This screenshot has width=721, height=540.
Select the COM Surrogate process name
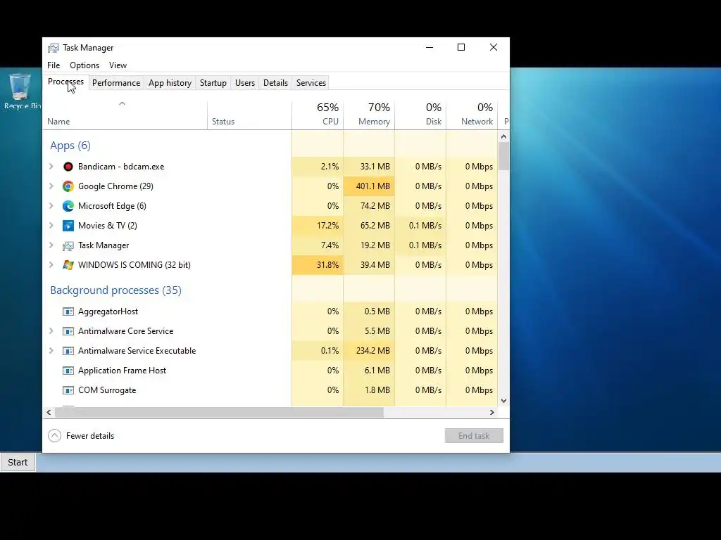point(107,390)
